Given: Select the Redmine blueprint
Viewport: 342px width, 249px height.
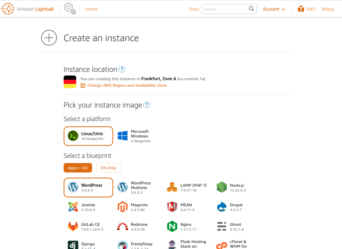Looking at the screenshot, I should pos(138,227).
